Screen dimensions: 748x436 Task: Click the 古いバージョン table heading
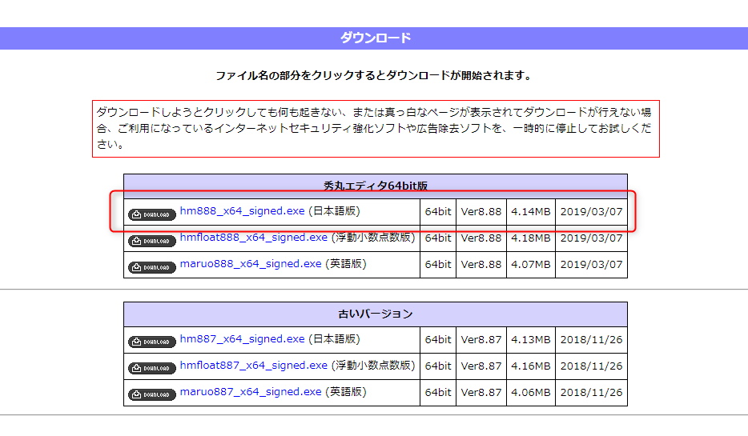(376, 314)
